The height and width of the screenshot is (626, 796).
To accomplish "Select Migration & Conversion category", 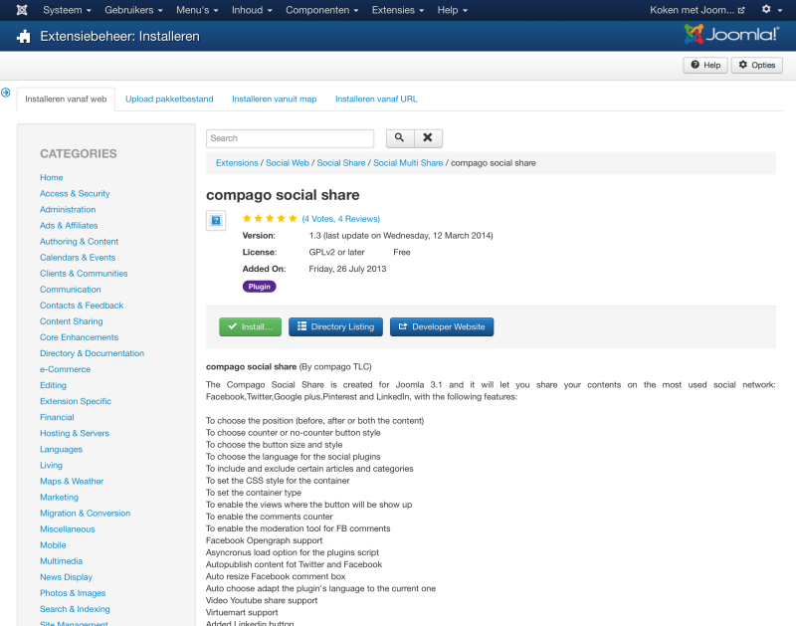I will pos(86,514).
